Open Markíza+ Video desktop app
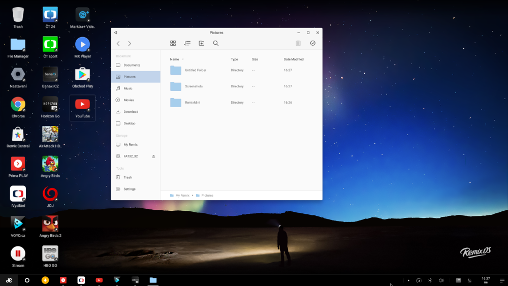This screenshot has width=508, height=286. [x=83, y=18]
